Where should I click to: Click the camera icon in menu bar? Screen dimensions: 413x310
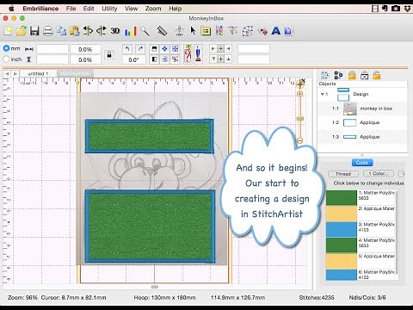pos(396,9)
